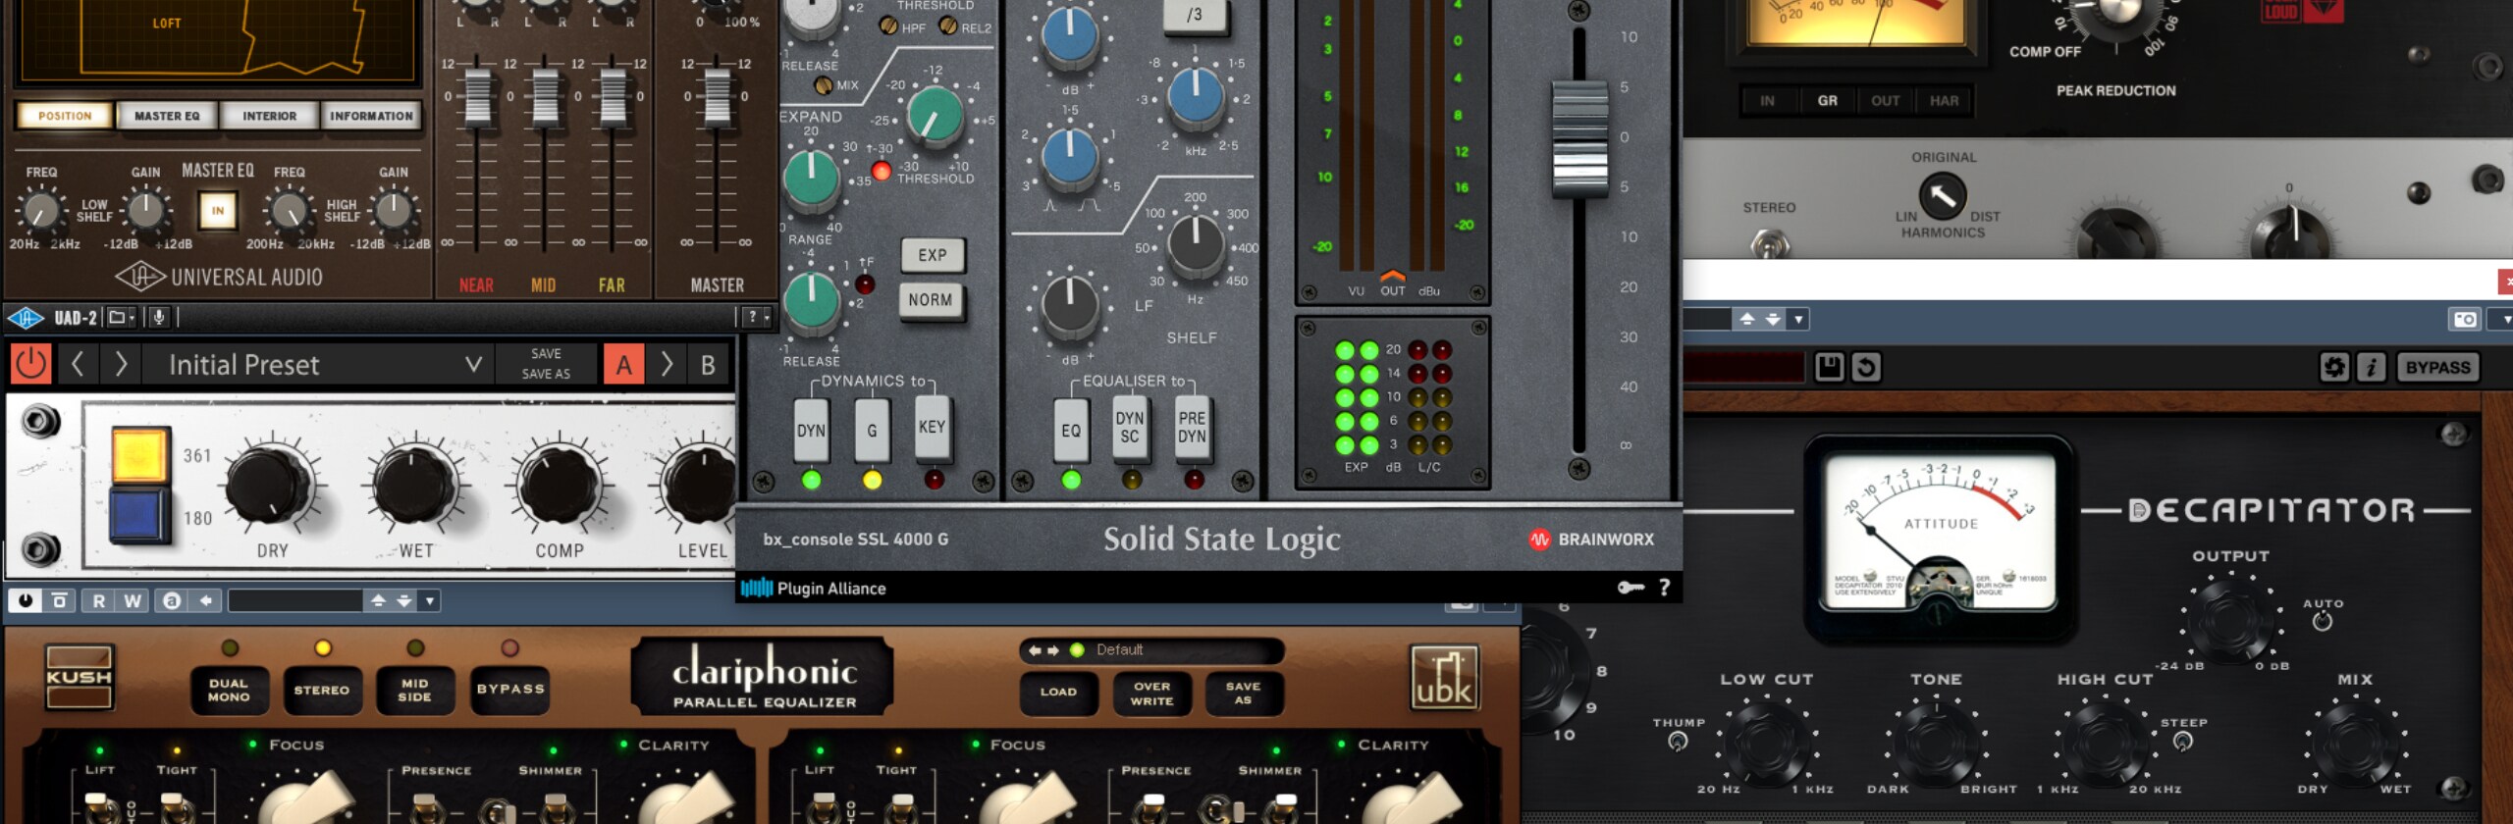Click the host bypass power icon above Clariphonic
The height and width of the screenshot is (824, 2513).
pos(26,600)
